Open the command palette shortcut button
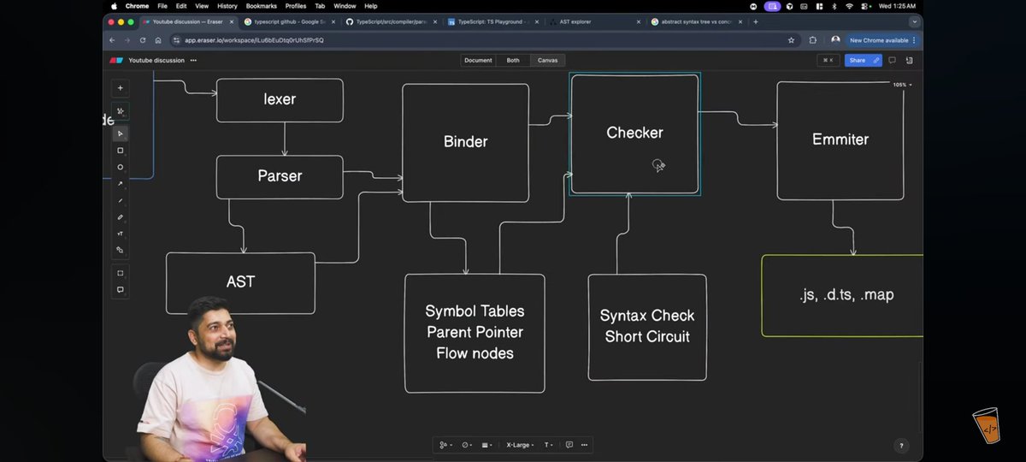The height and width of the screenshot is (462, 1026). pos(828,61)
